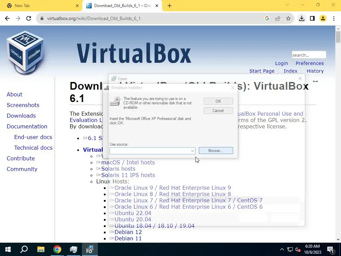
Task: Open Oracle Linux 9 download link
Action: pos(173,188)
